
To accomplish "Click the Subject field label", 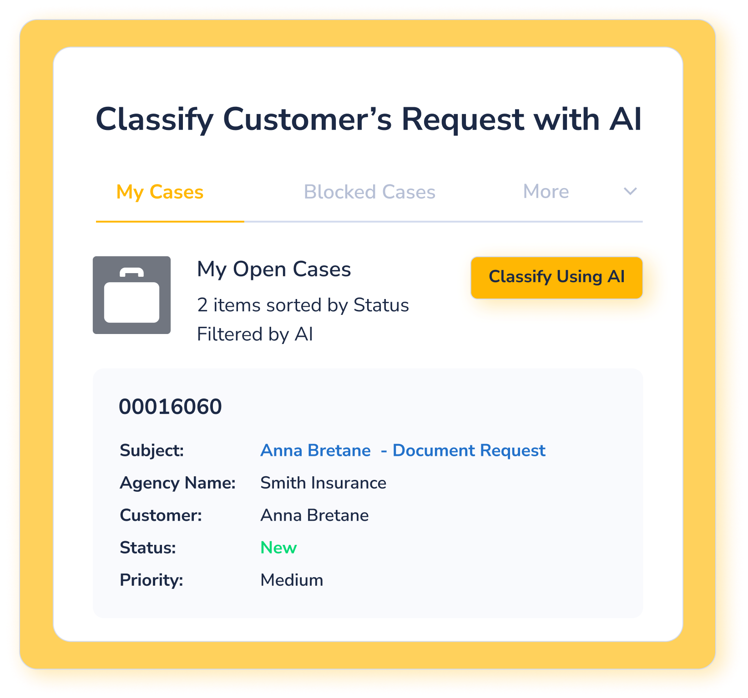I will coord(152,450).
